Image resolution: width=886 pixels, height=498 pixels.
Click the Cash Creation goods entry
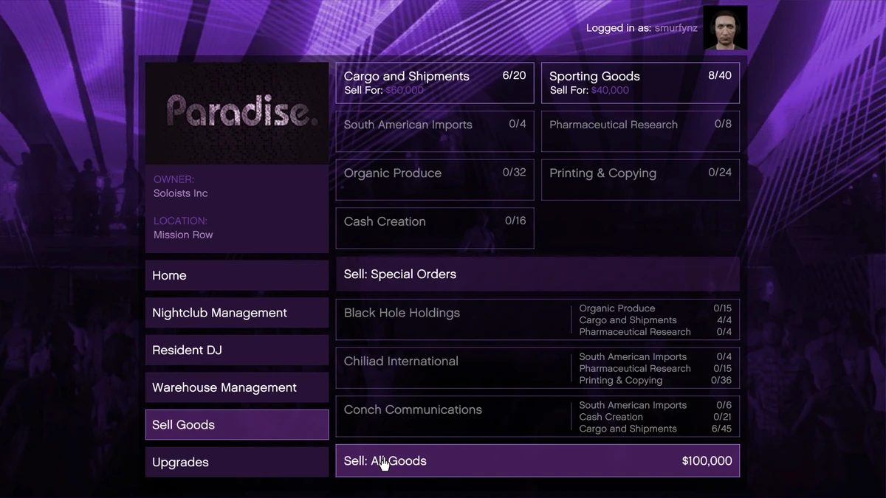pyautogui.click(x=434, y=228)
